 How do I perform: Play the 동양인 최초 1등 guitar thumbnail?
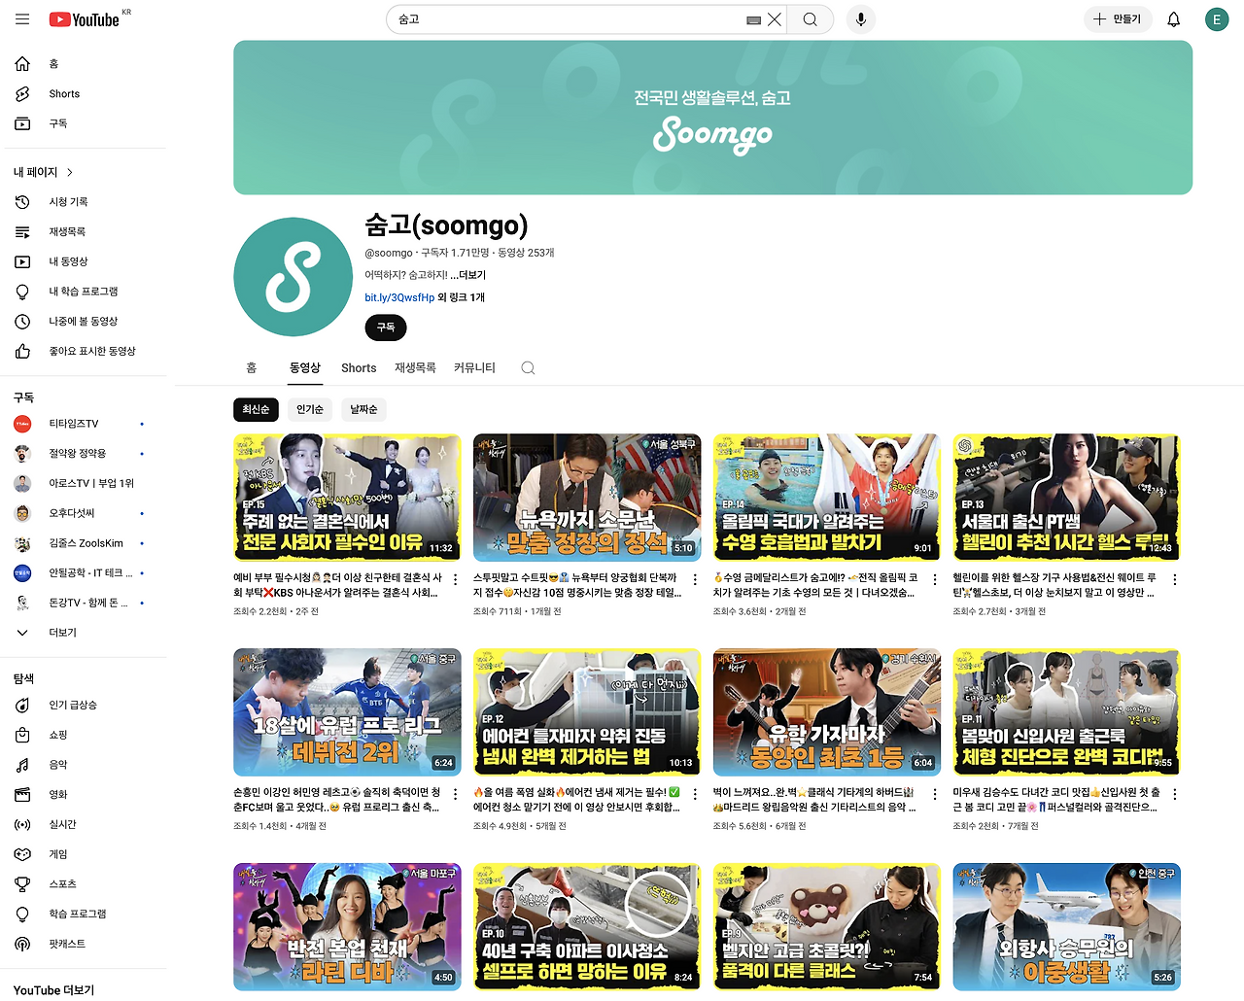(827, 712)
